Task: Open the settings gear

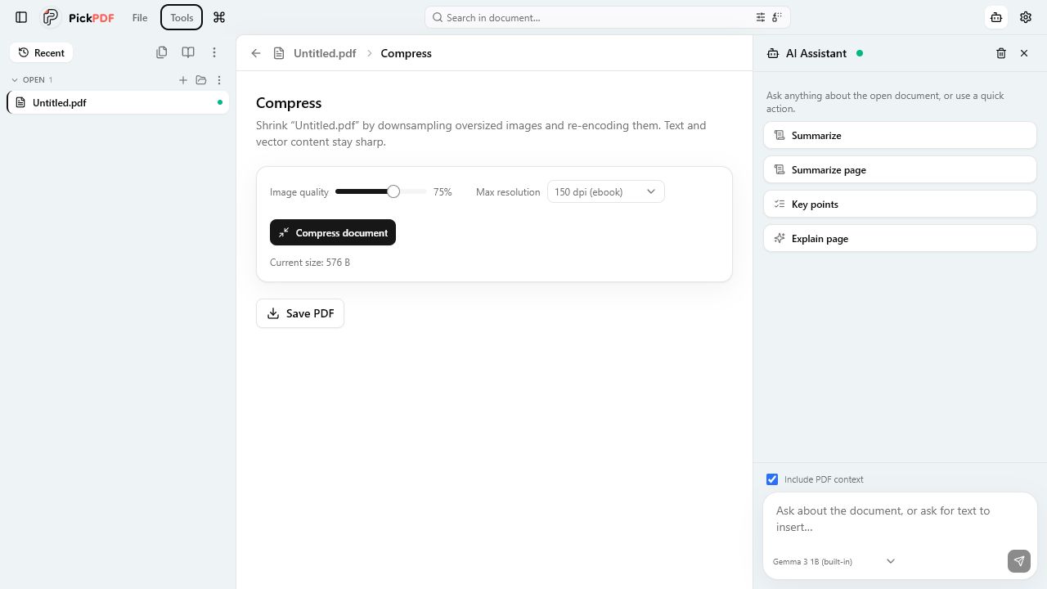Action: (1026, 17)
